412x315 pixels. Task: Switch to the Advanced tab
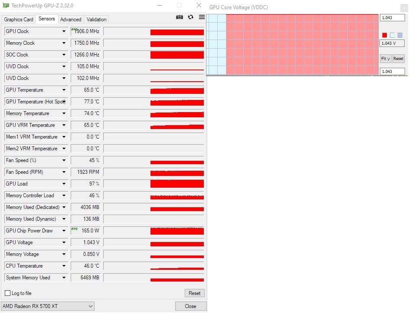71,20
